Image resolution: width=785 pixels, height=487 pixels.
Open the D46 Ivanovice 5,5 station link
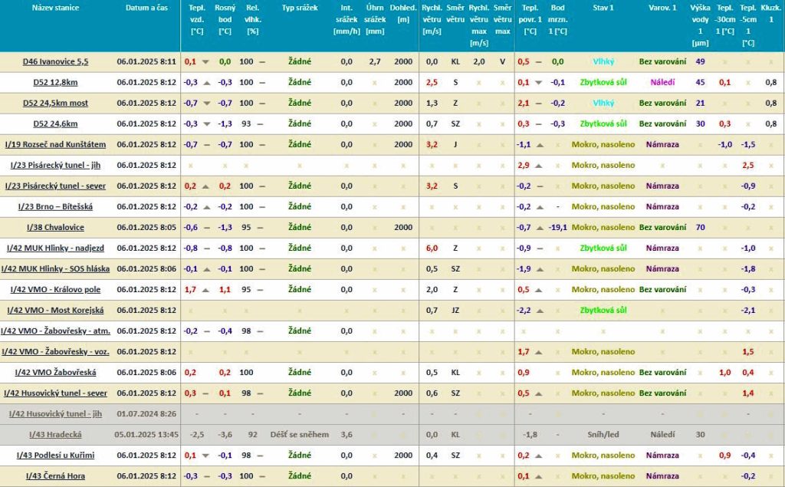tap(55, 62)
